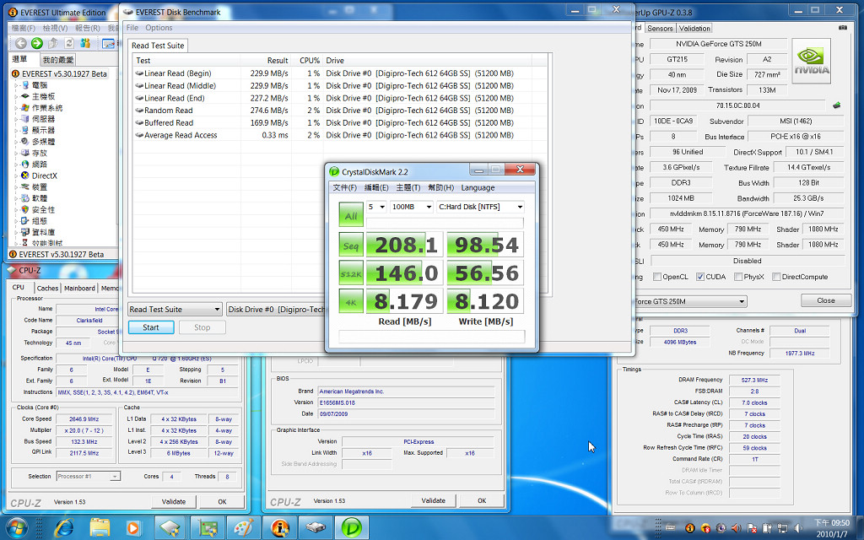Open Windows Explorer folder on taskbar
864x540 pixels.
pyautogui.click(x=100, y=527)
